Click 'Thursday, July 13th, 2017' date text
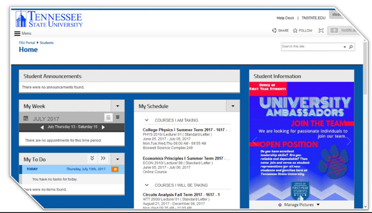Screen dimensions: 372x213 tap(86, 169)
